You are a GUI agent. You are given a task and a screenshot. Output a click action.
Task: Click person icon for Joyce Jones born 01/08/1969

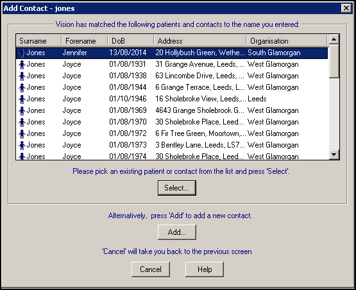[x=22, y=111]
